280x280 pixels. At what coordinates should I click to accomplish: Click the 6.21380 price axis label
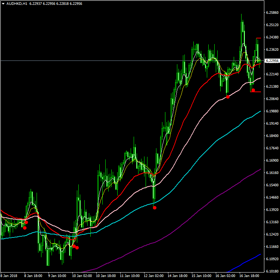[272, 87]
